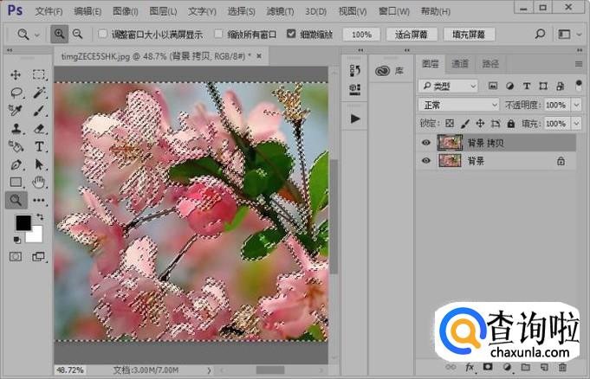Hide the 背景 拷贝 layer
Screen dimensions: 590x379
tap(425, 143)
